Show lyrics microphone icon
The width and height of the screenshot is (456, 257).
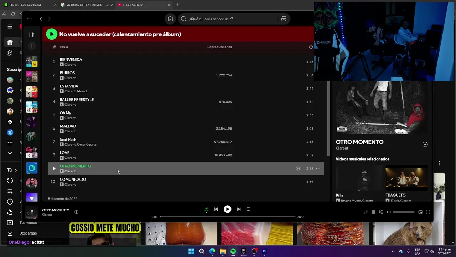tap(366, 212)
